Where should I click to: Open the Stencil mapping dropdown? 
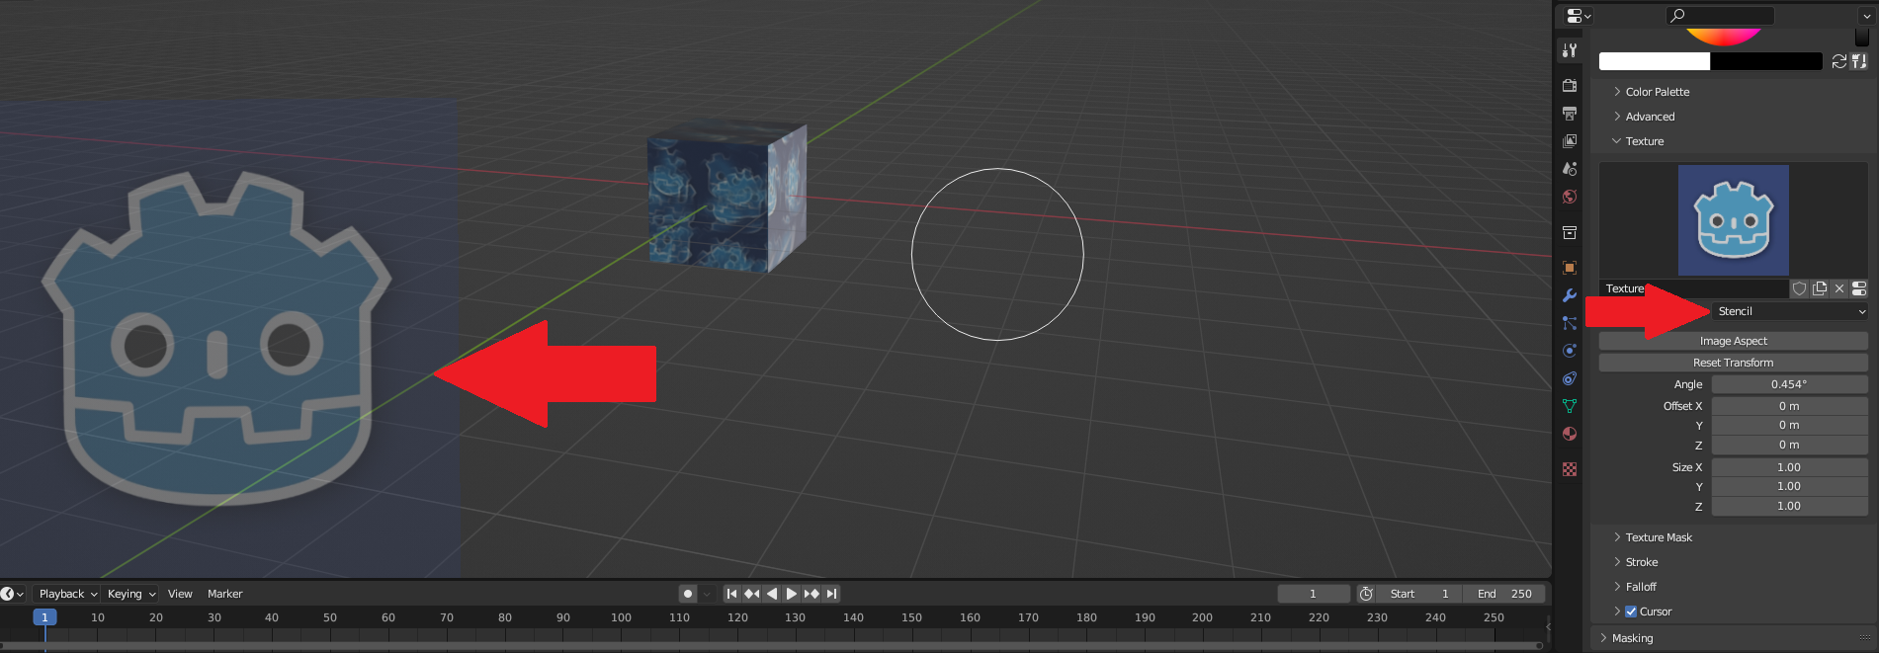(x=1790, y=311)
